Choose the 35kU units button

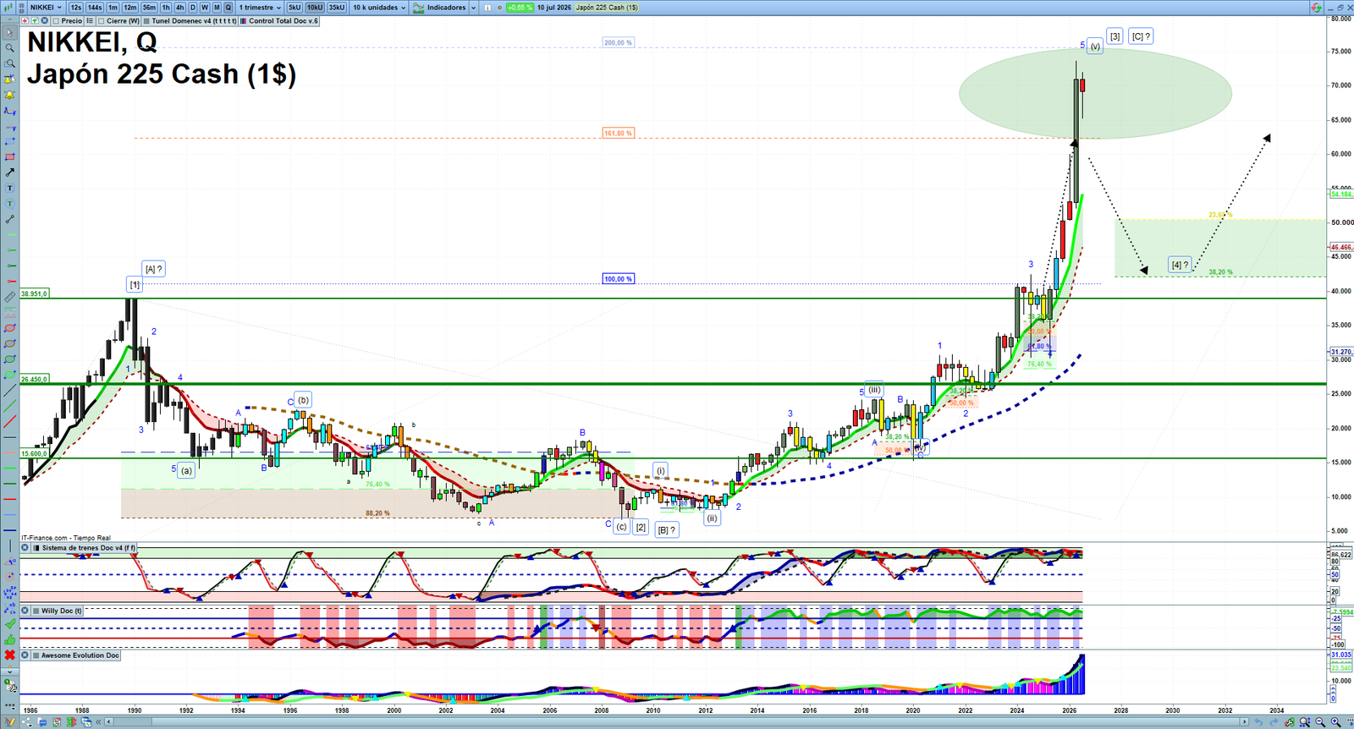[x=337, y=8]
